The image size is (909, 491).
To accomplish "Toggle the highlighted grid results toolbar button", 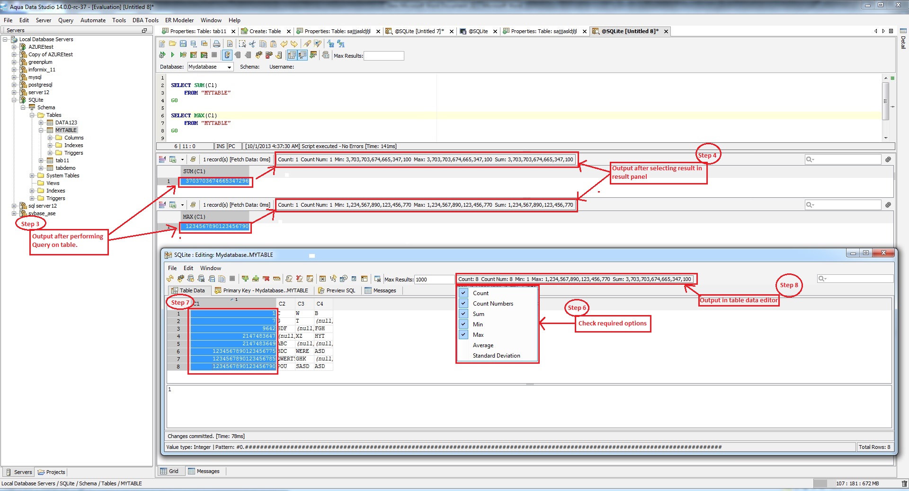I will coord(292,55).
